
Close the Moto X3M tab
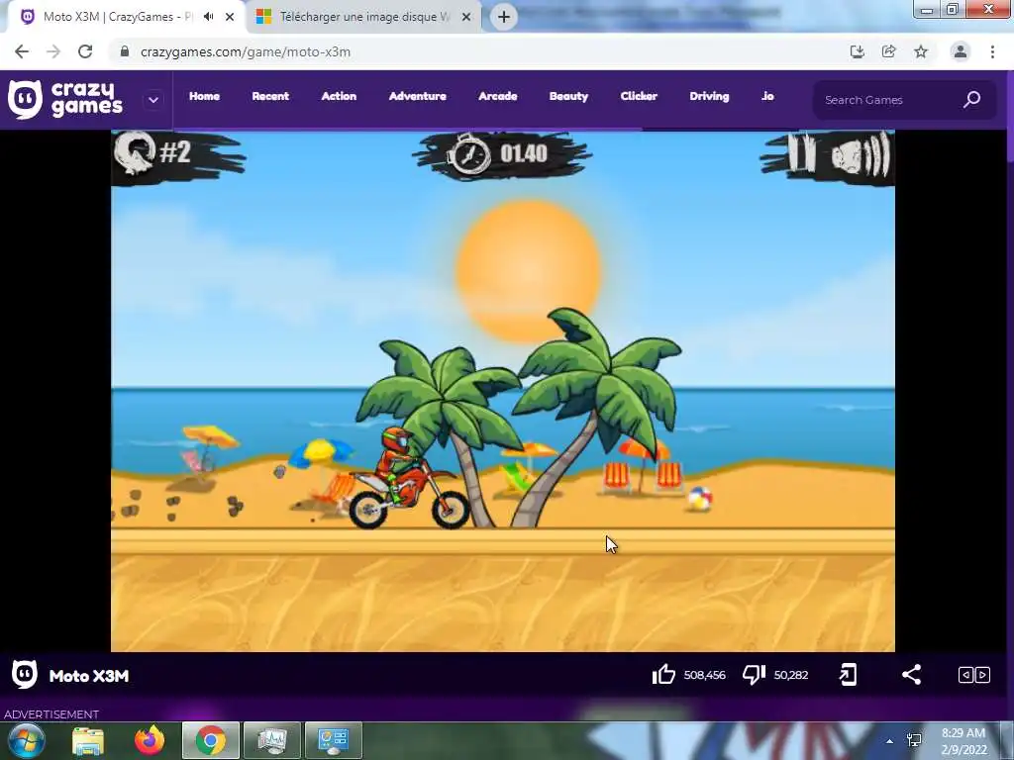pyautogui.click(x=230, y=17)
